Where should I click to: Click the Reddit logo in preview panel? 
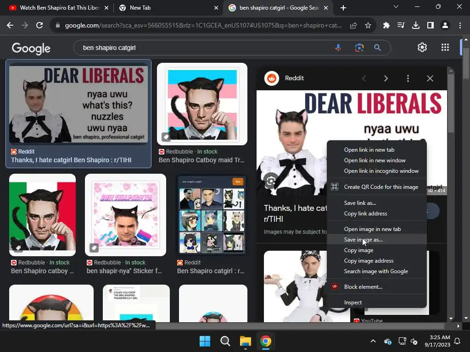tap(272, 78)
